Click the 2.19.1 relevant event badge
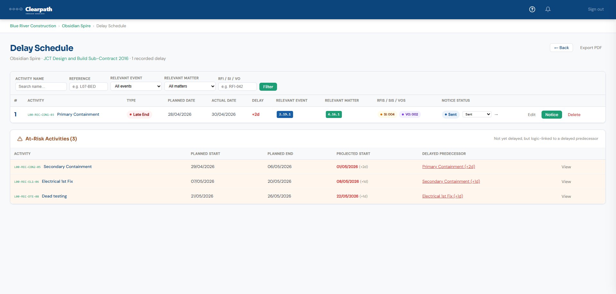This screenshot has height=294, width=616. [285, 114]
